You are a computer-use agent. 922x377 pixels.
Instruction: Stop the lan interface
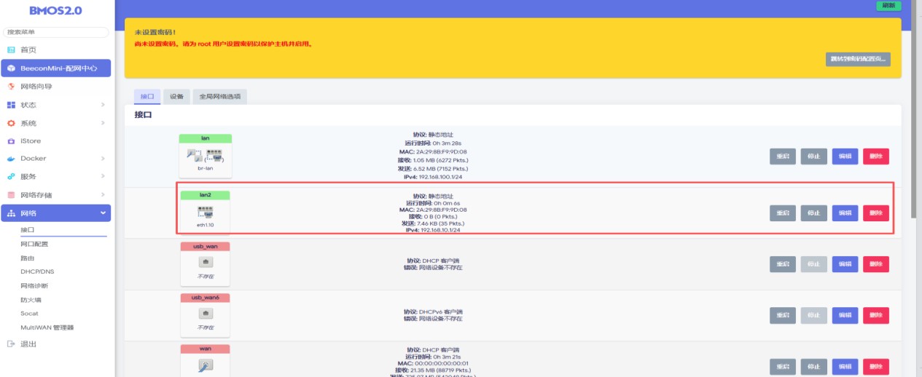[x=813, y=156]
